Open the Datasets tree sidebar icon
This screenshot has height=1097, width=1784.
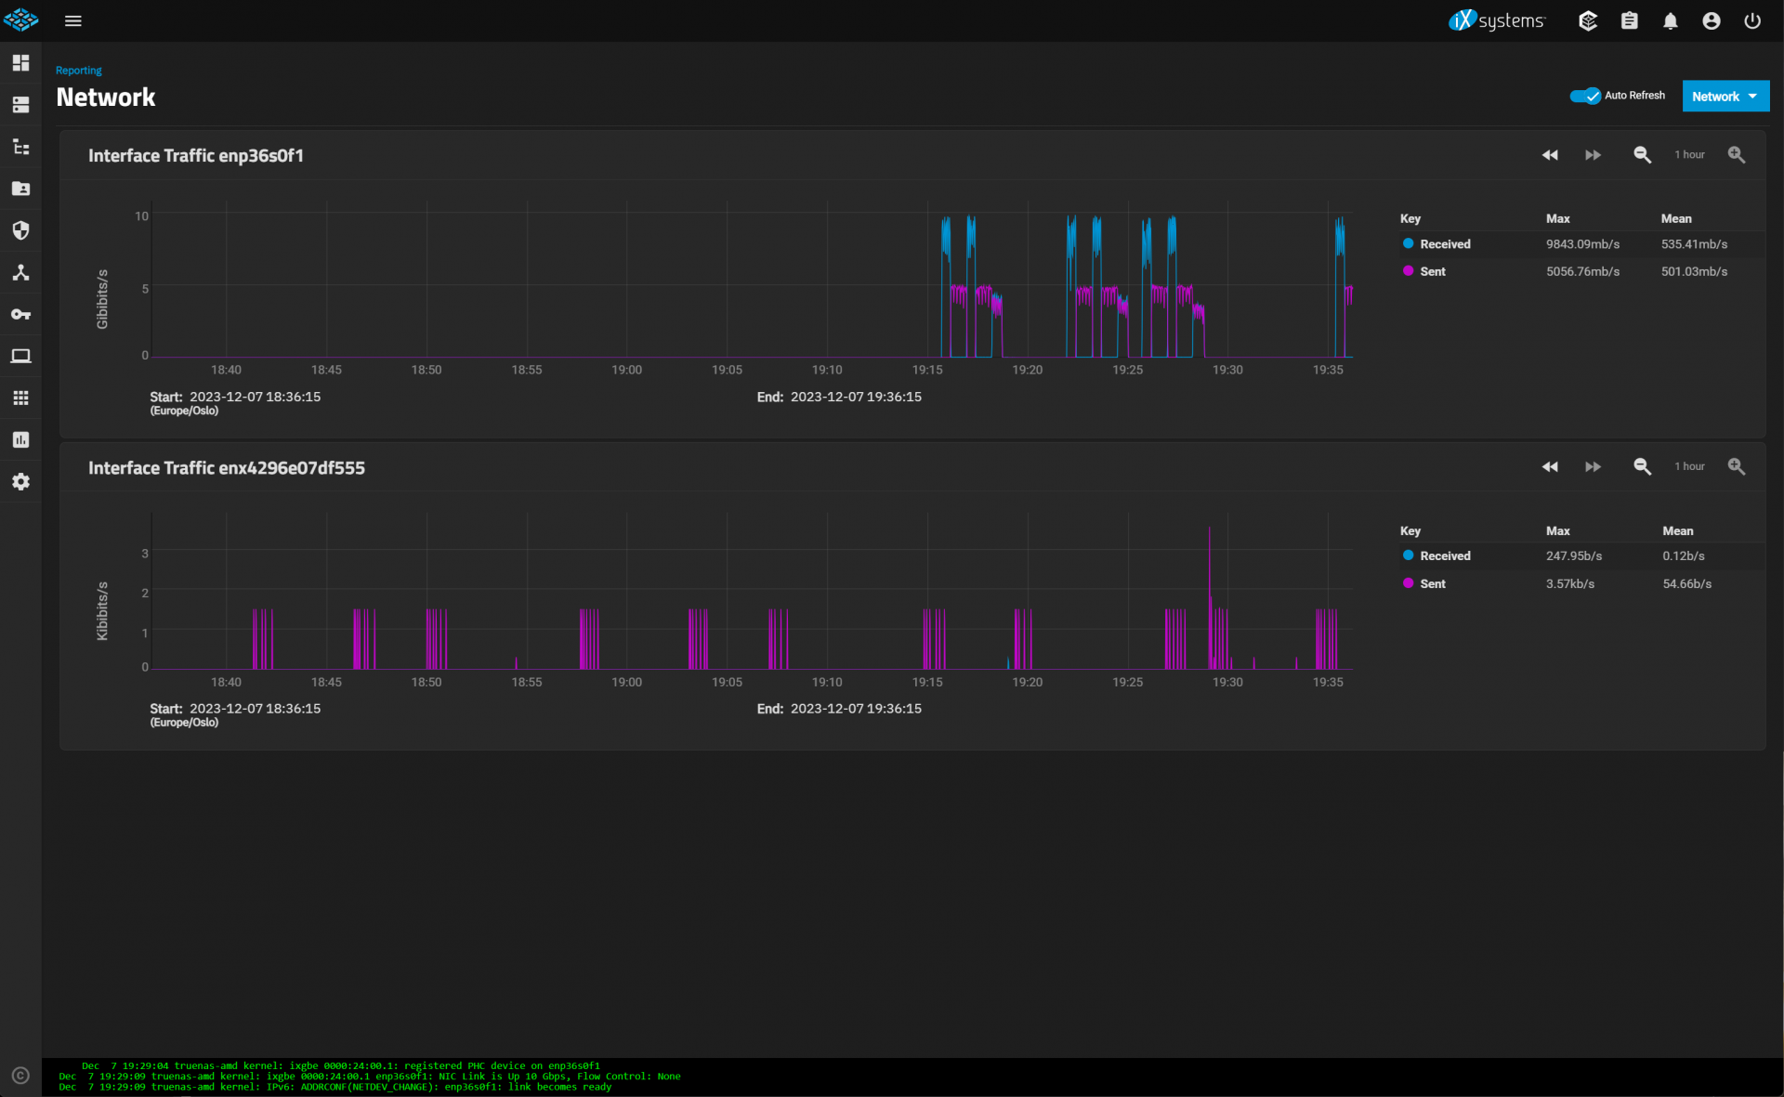(x=20, y=147)
